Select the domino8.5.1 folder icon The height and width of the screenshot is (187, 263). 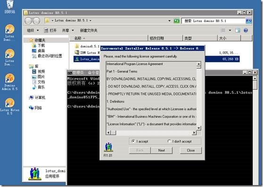tap(77, 46)
